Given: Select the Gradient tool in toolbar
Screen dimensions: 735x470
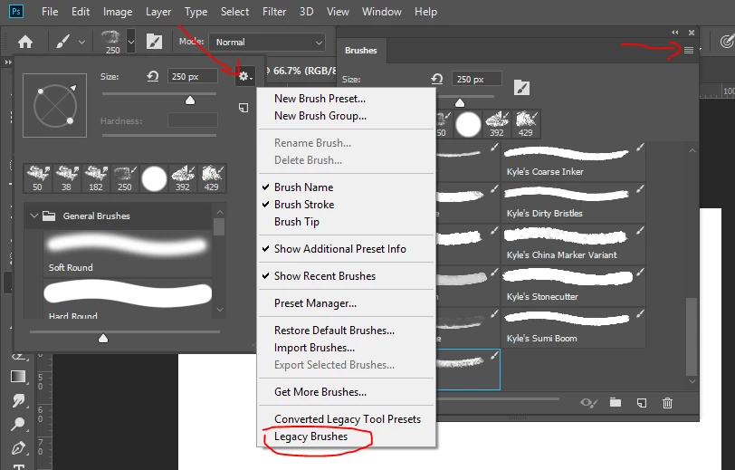Looking at the screenshot, I should [x=19, y=377].
